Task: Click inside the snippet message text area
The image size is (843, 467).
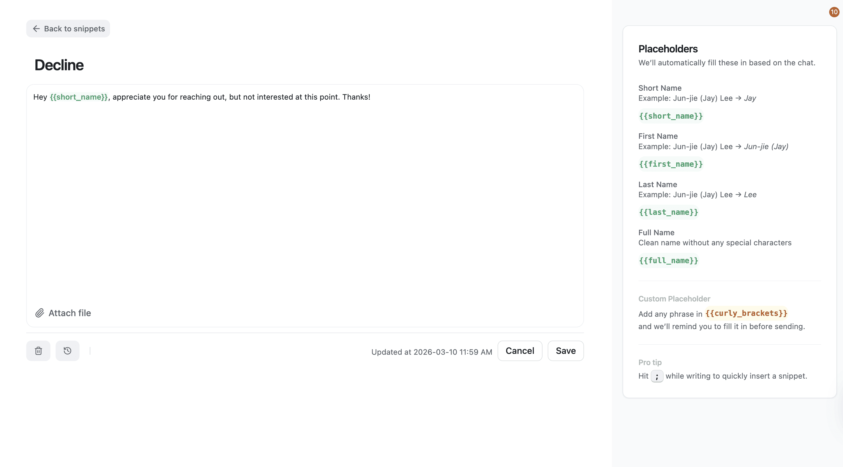Action: (x=304, y=196)
